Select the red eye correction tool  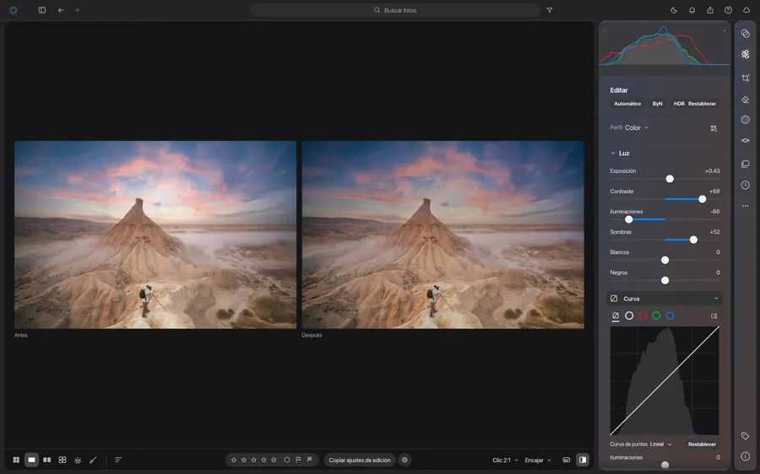coord(746,140)
